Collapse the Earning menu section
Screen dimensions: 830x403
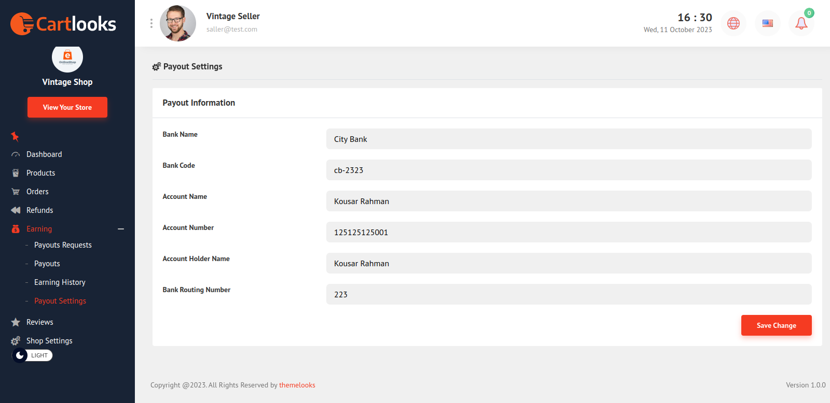121,229
